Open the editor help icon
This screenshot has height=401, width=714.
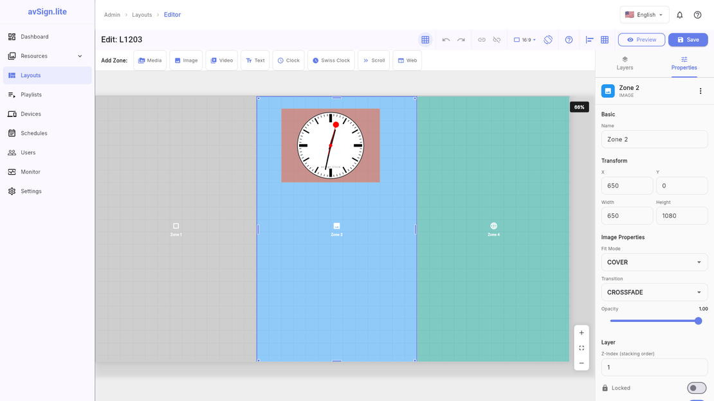coord(569,39)
